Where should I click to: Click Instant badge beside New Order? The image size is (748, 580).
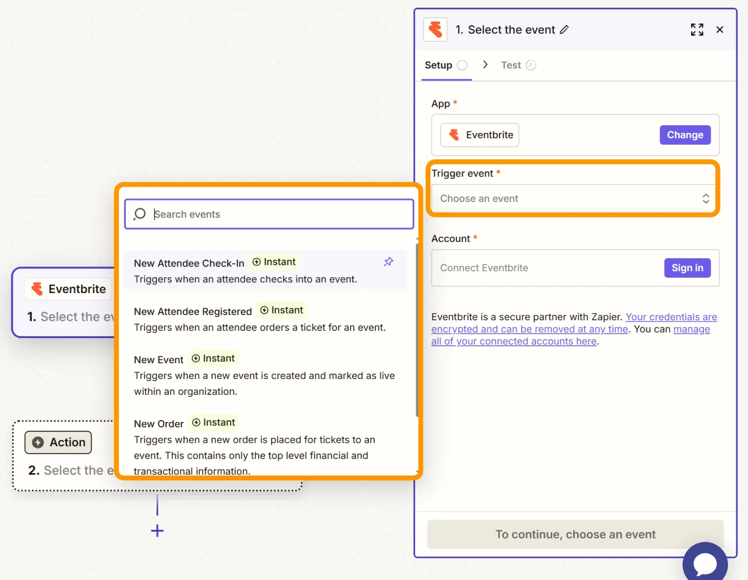[214, 422]
